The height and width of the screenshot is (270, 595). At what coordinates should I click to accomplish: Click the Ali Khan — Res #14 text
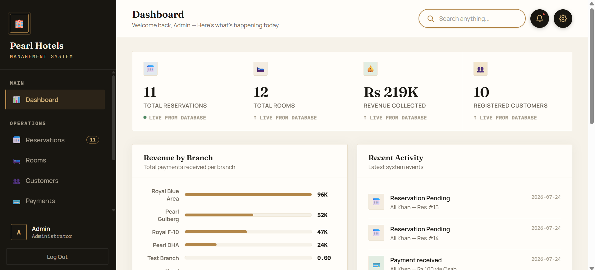(414, 238)
